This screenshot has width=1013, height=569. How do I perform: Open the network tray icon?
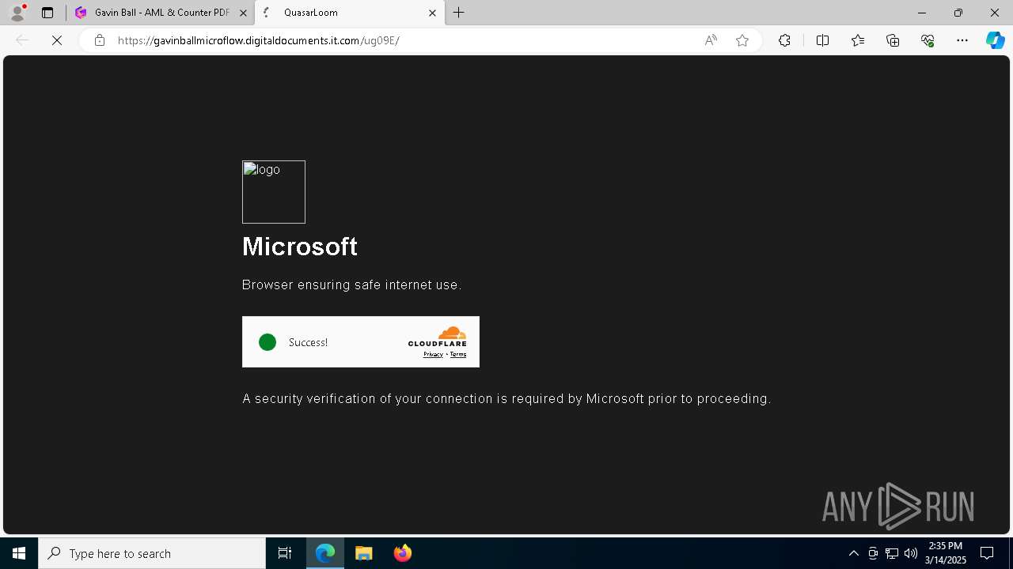892,553
